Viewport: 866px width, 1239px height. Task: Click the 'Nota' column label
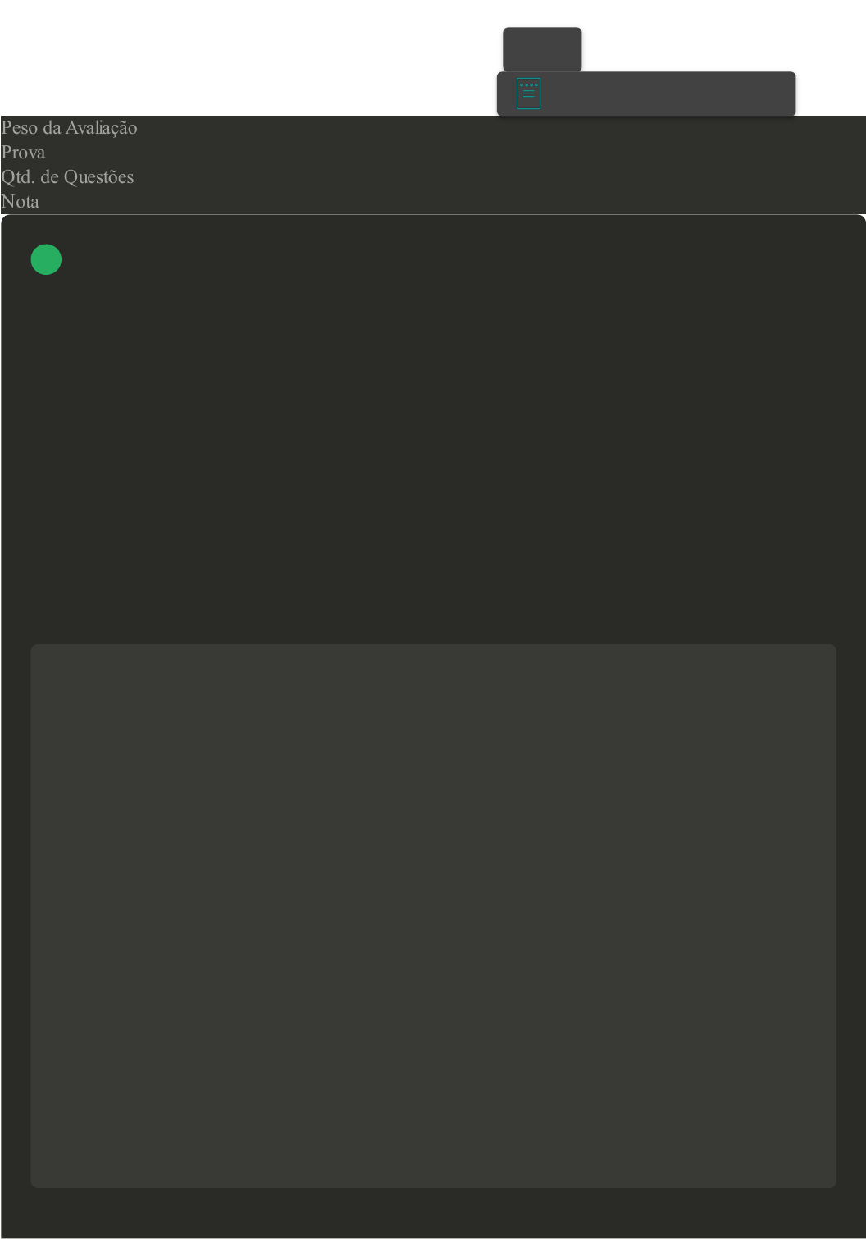20,202
